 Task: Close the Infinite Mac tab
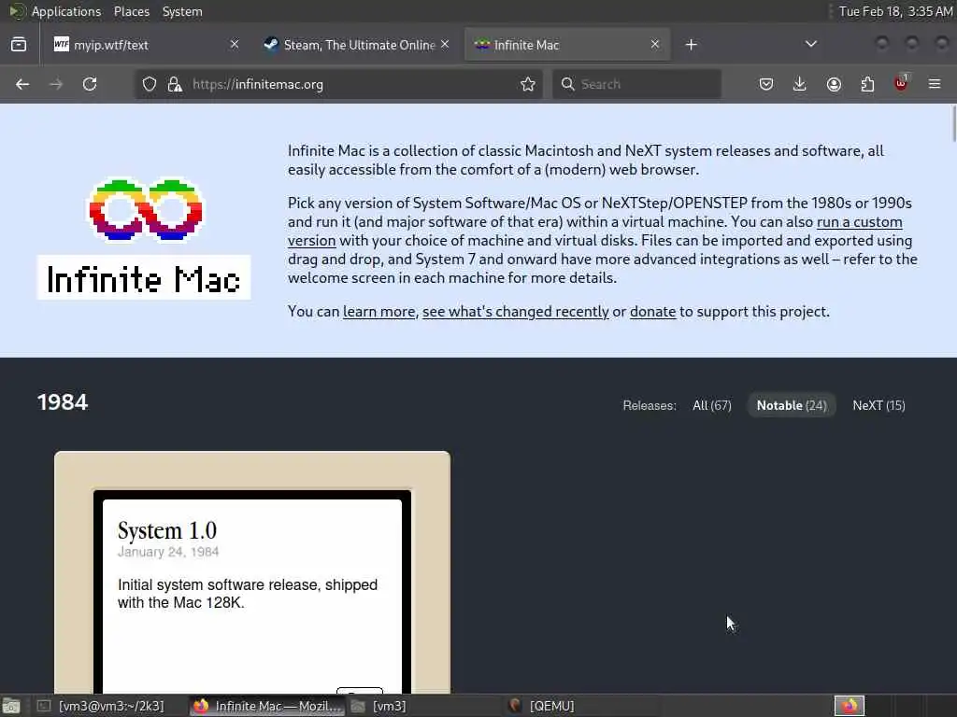point(655,45)
